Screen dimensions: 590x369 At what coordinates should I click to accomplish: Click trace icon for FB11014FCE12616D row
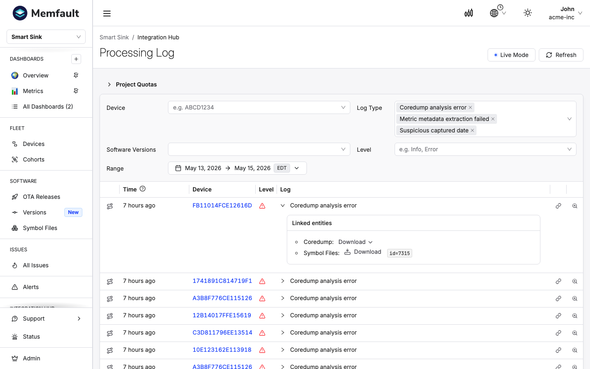pyautogui.click(x=110, y=206)
